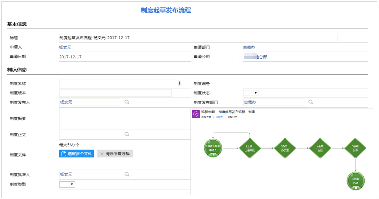Open lookup icon beside 制度正文 field

pyautogui.click(x=126, y=134)
